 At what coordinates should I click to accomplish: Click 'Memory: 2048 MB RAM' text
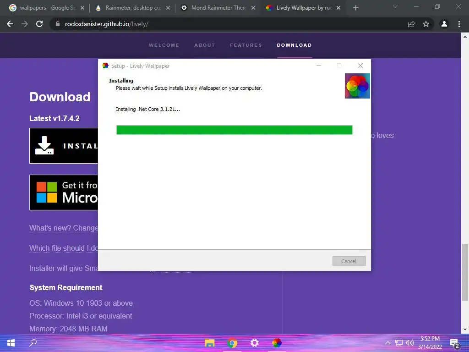pyautogui.click(x=69, y=329)
